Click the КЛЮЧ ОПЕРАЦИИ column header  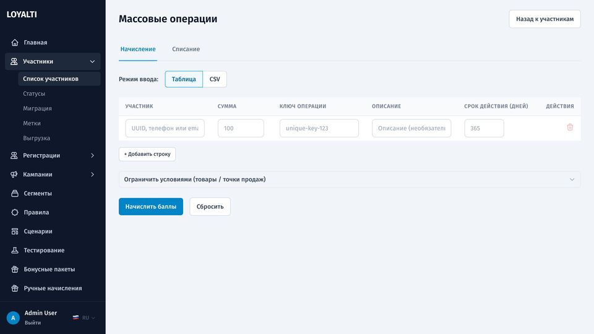click(303, 106)
